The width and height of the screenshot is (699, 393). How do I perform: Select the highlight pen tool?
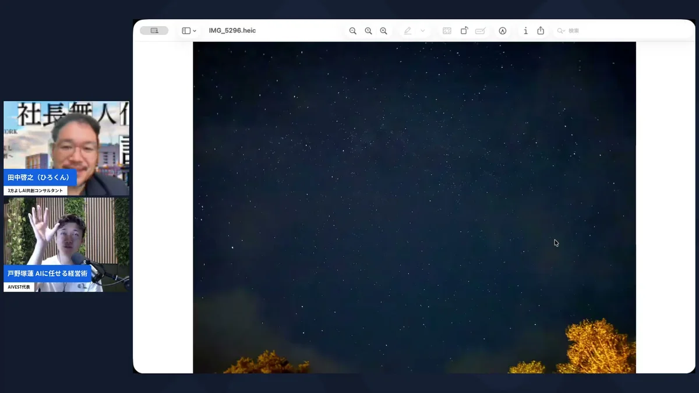[x=408, y=31]
